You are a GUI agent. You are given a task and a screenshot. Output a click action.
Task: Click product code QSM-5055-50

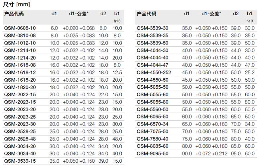(153, 87)
